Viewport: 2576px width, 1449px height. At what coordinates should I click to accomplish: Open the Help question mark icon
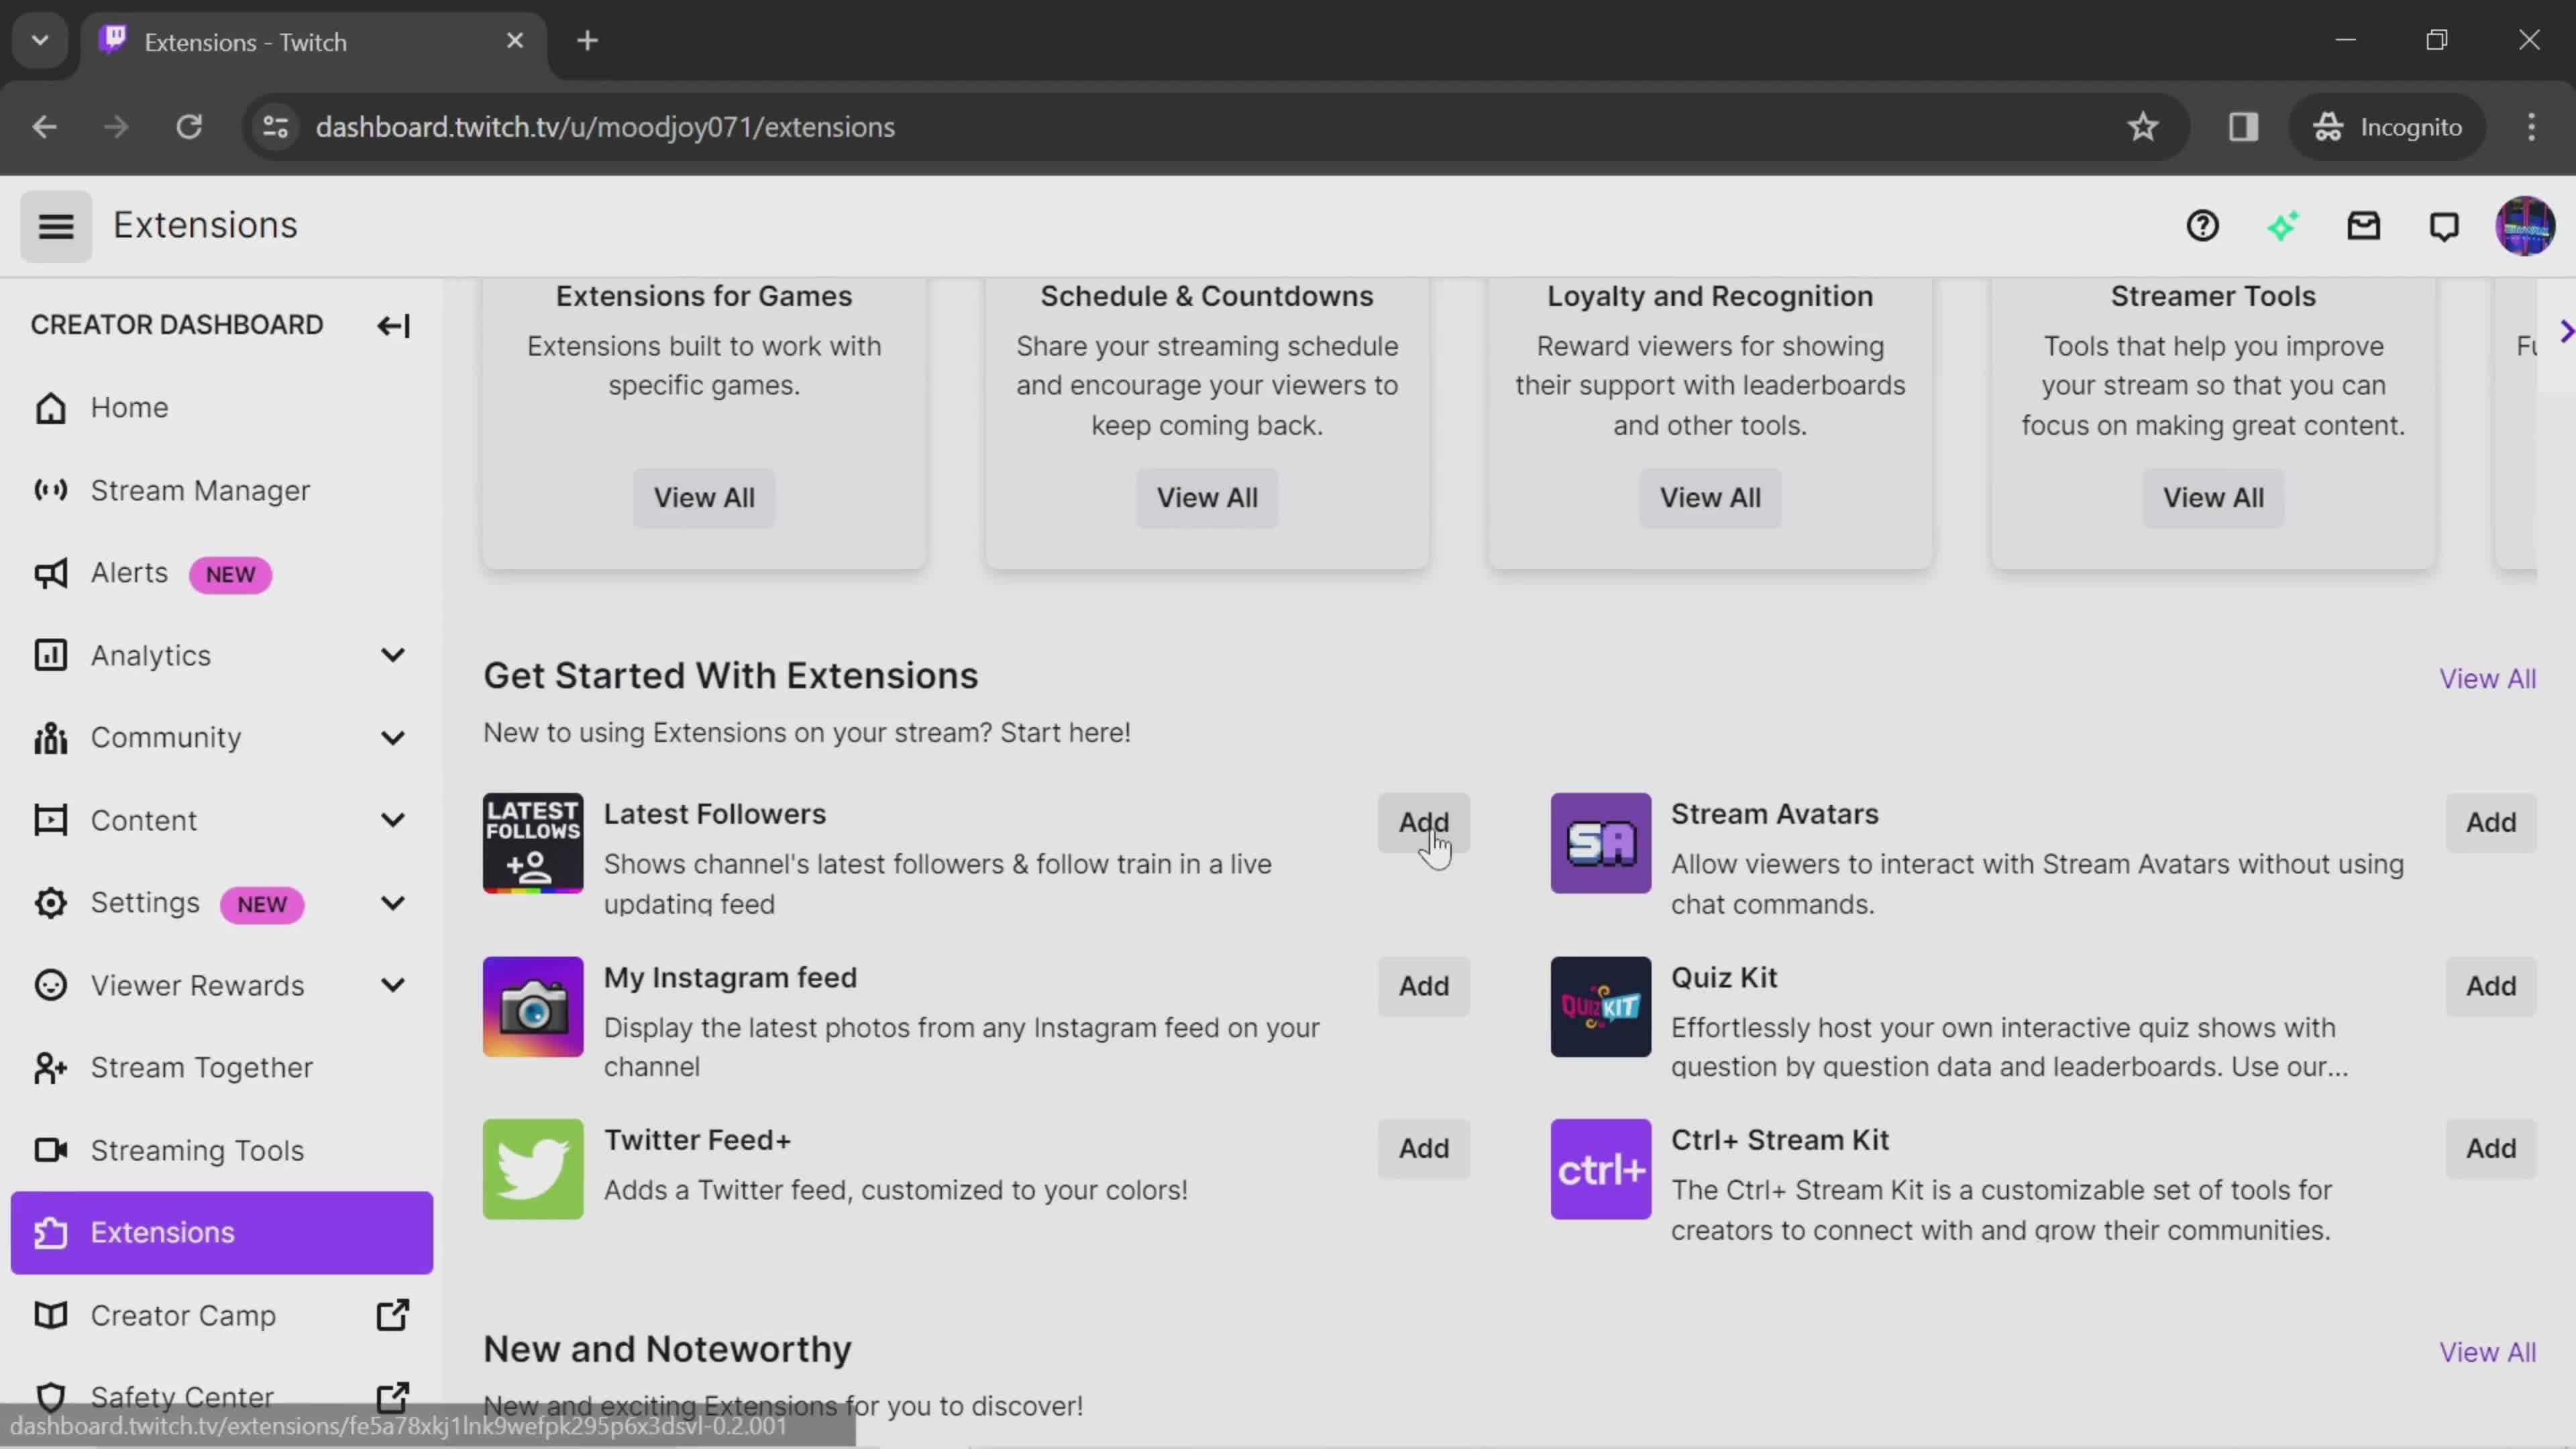pos(2202,226)
